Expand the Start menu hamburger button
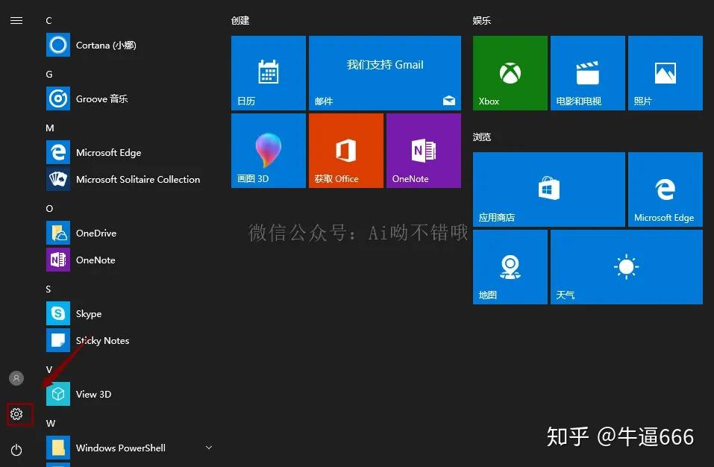This screenshot has width=714, height=467. (x=16, y=20)
